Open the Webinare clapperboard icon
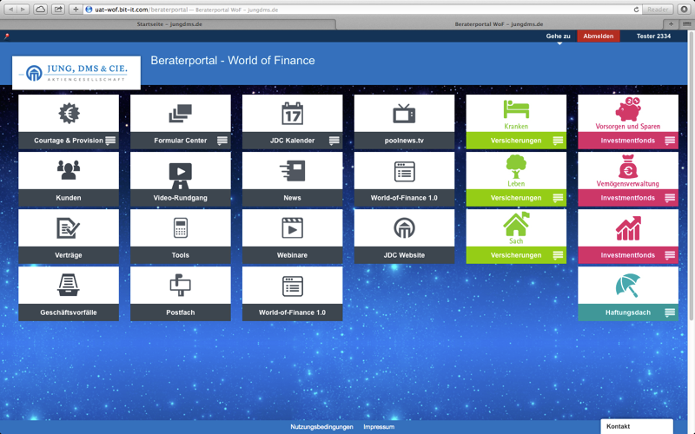The width and height of the screenshot is (695, 434). [293, 228]
